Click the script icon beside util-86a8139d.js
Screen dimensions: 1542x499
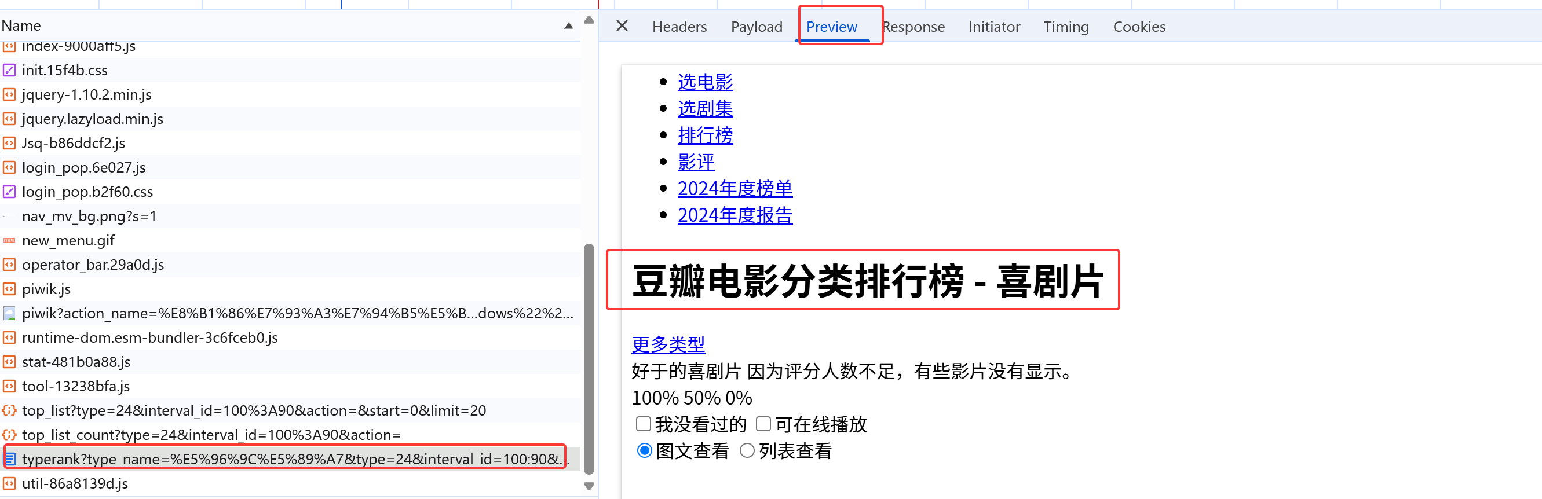coord(9,483)
